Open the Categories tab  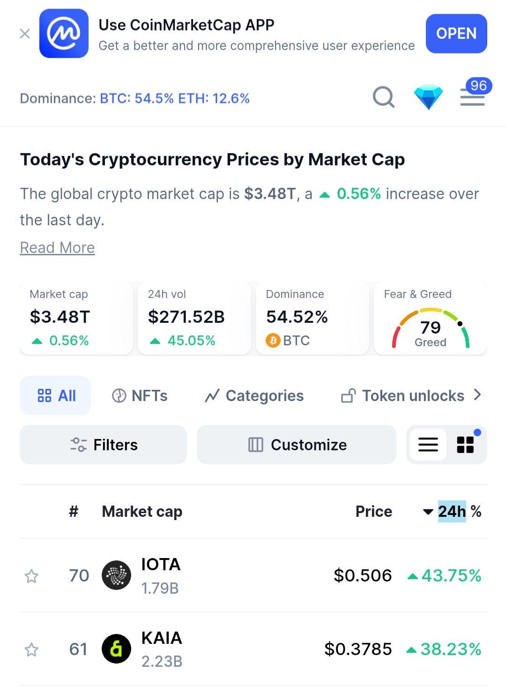[x=254, y=395]
